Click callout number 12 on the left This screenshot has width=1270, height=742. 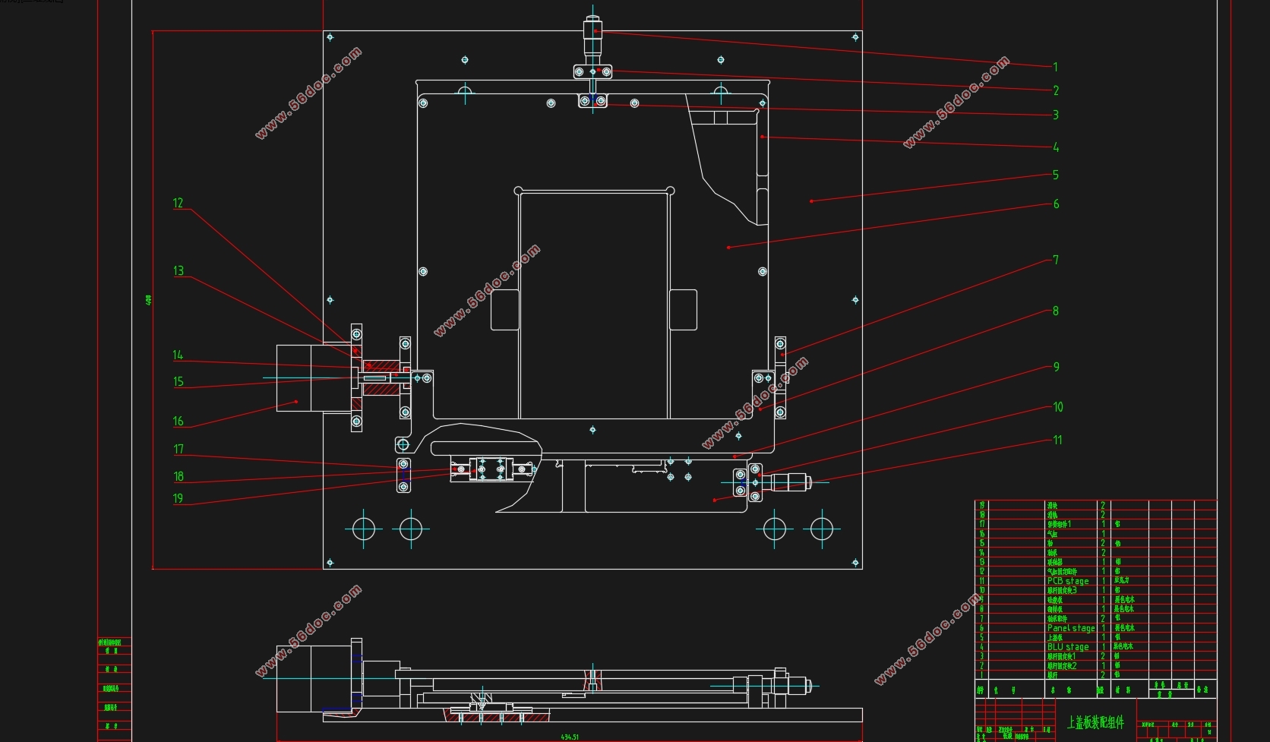pyautogui.click(x=178, y=203)
